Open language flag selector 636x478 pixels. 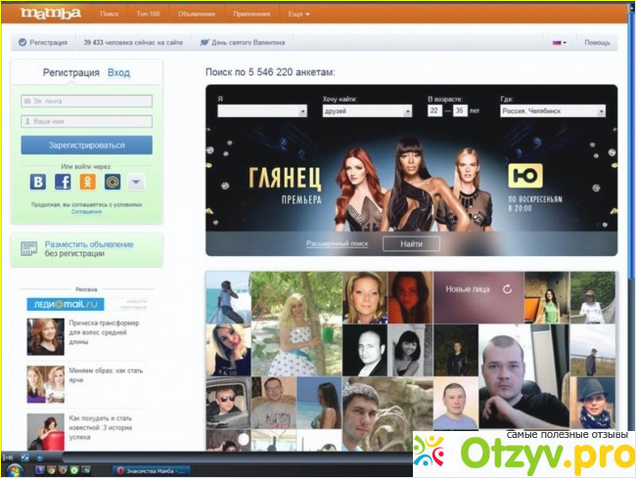point(560,43)
